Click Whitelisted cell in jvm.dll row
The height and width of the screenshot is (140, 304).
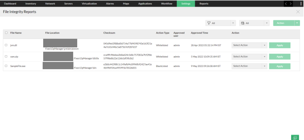(x=162, y=45)
